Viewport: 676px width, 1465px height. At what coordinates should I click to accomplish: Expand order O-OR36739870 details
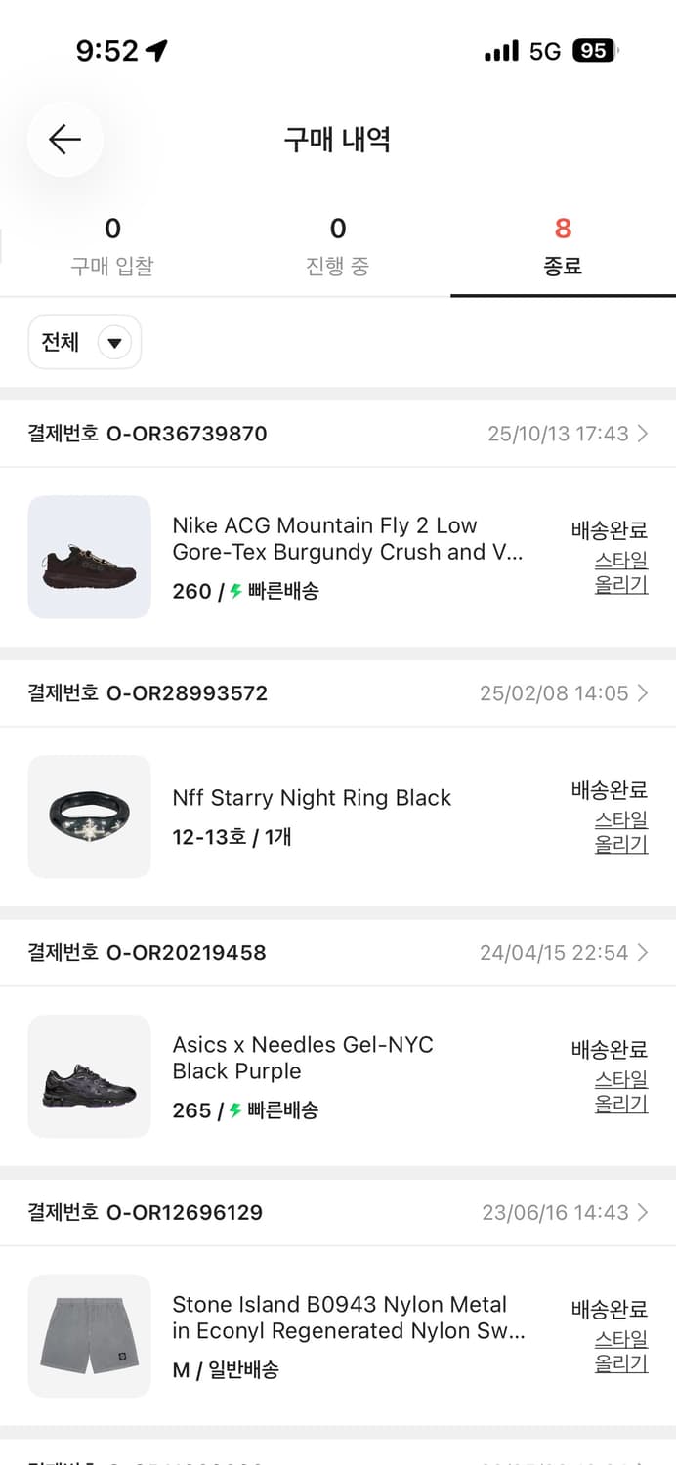[x=644, y=434]
